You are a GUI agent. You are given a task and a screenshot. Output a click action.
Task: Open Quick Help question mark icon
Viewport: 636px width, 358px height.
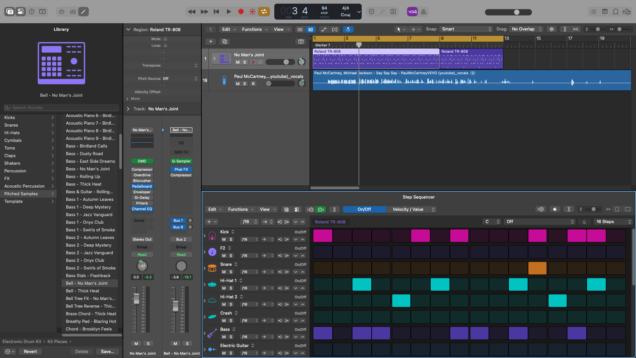pos(31,12)
